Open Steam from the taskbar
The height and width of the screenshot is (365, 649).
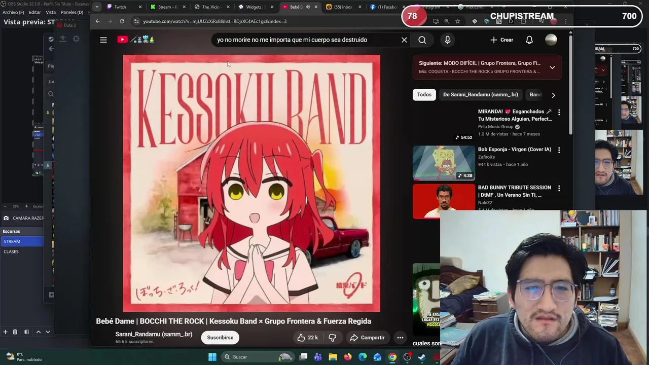(422, 357)
